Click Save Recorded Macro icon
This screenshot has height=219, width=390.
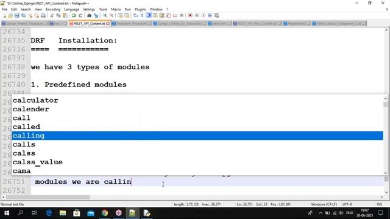(217, 15)
